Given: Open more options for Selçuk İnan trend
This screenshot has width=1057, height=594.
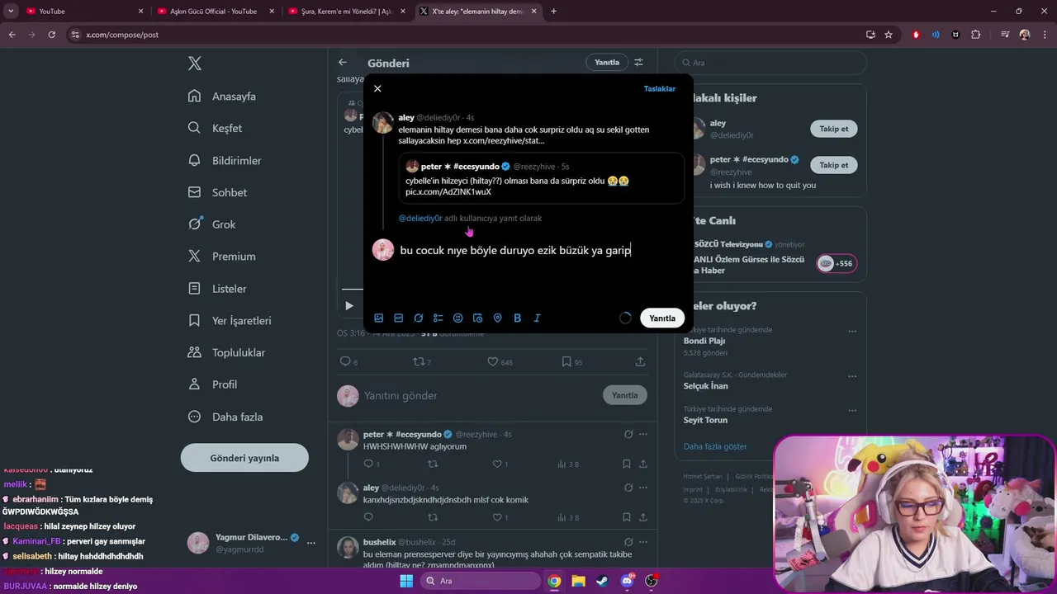Looking at the screenshot, I should pyautogui.click(x=852, y=377).
